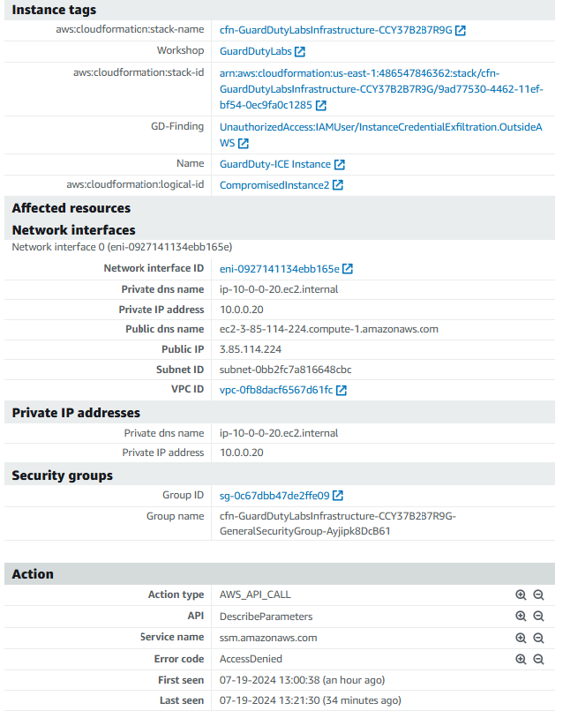This screenshot has width=563, height=718.
Task: Filter out ssm.amazonaws.com service name
Action: point(539,638)
